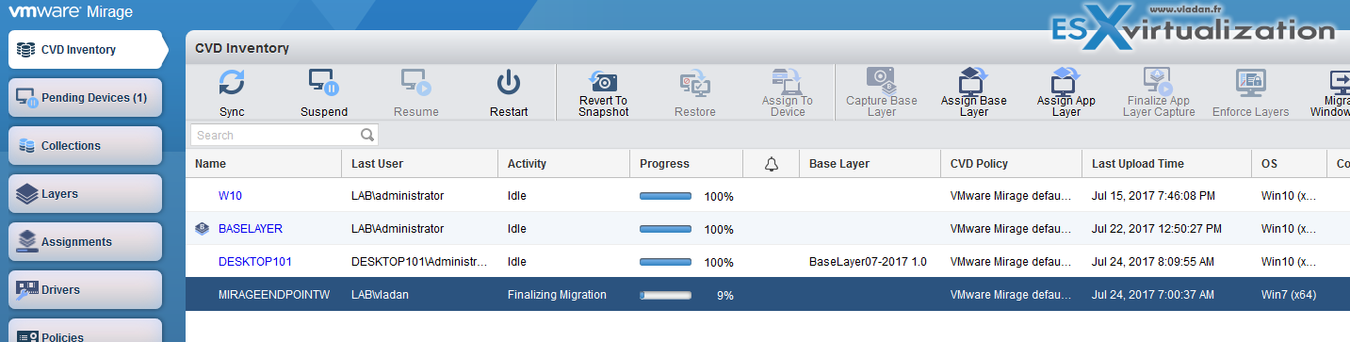
Task: Click Assign Base Layer icon
Action: pos(973,81)
